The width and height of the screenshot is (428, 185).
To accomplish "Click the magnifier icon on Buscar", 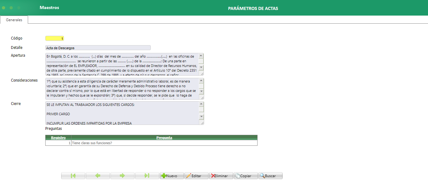I will coord(263,175).
